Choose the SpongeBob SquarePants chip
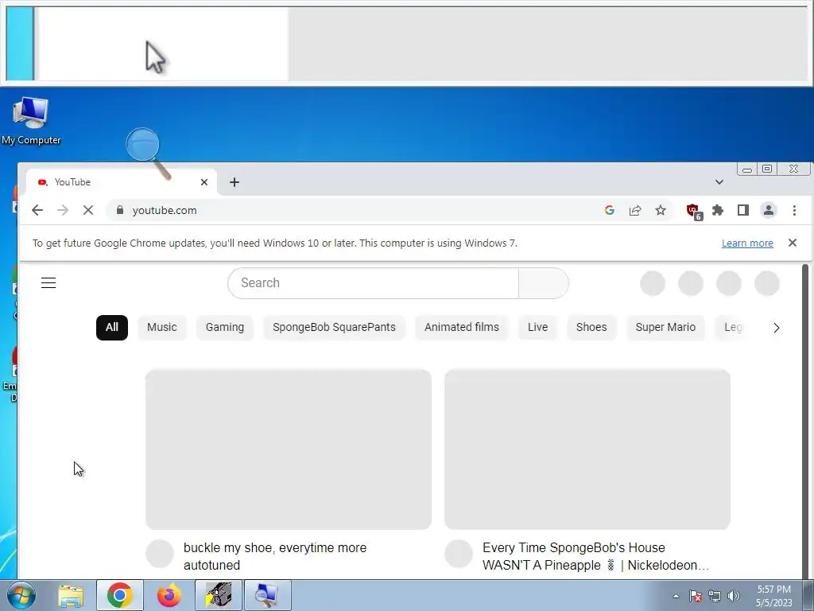The height and width of the screenshot is (611, 814). click(334, 327)
